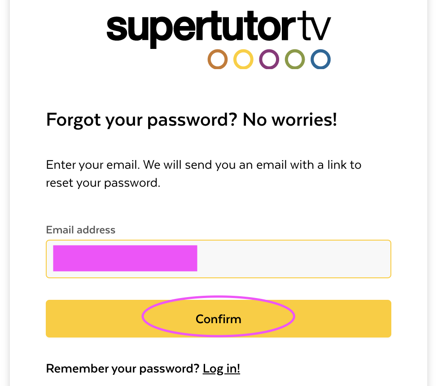The height and width of the screenshot is (386, 438).
Task: Focus the Email address input field
Action: [219, 259]
